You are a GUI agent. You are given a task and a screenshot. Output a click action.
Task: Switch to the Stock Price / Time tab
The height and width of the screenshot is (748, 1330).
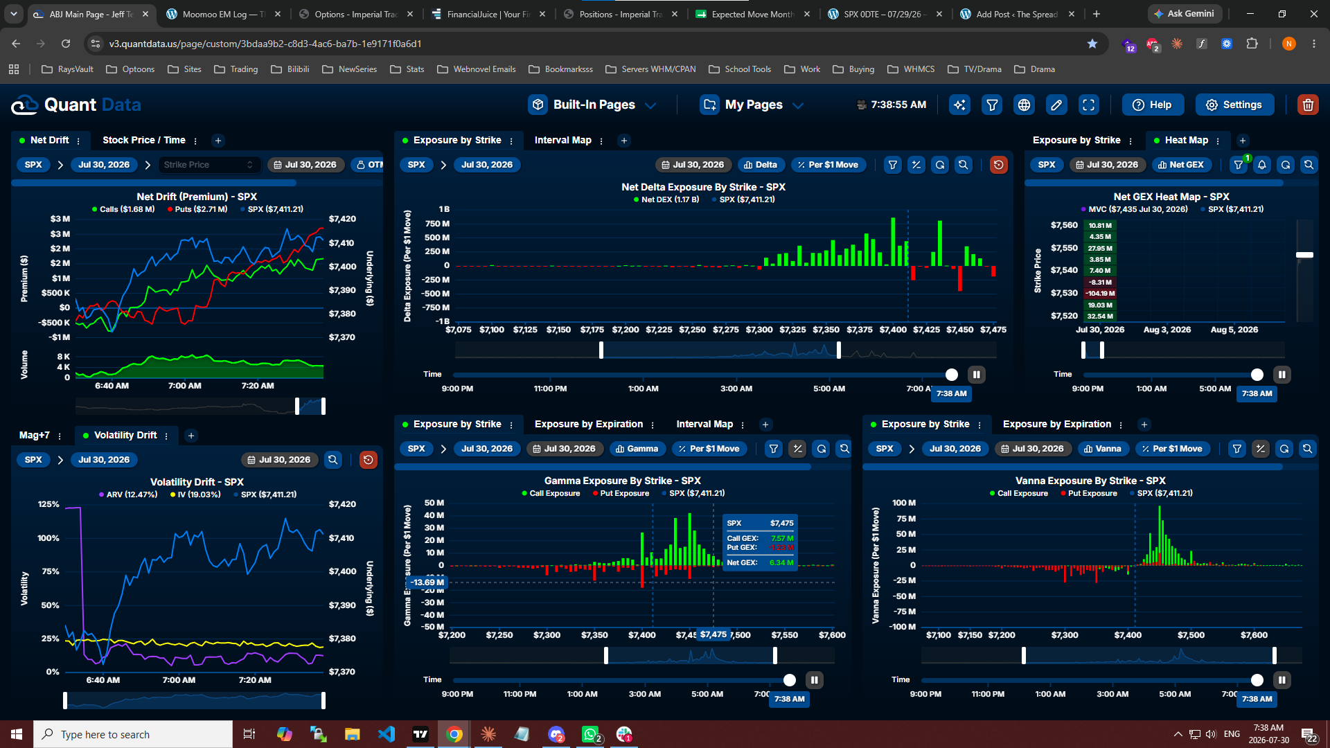click(x=144, y=140)
